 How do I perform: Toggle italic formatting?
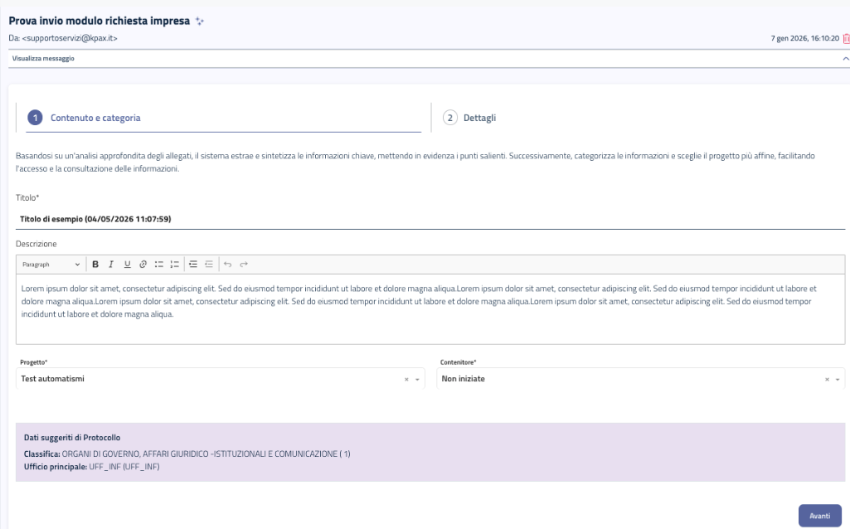tap(111, 264)
